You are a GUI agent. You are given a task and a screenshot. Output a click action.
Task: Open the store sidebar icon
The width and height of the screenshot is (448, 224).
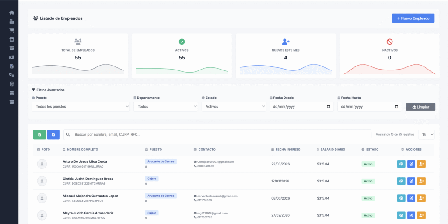12,39
